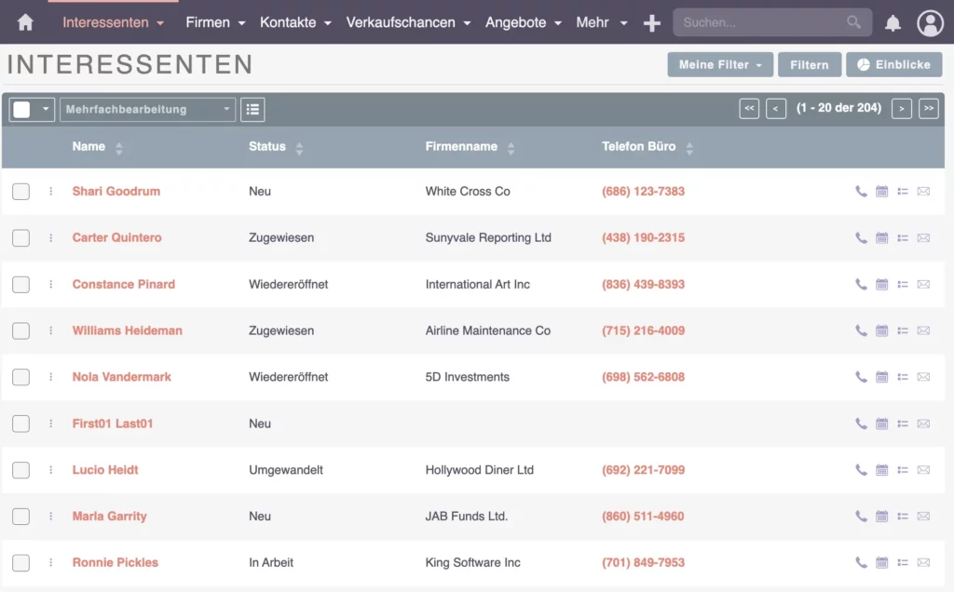Sort by the Telefon Büro column arrows
This screenshot has height=592, width=954.
(688, 148)
